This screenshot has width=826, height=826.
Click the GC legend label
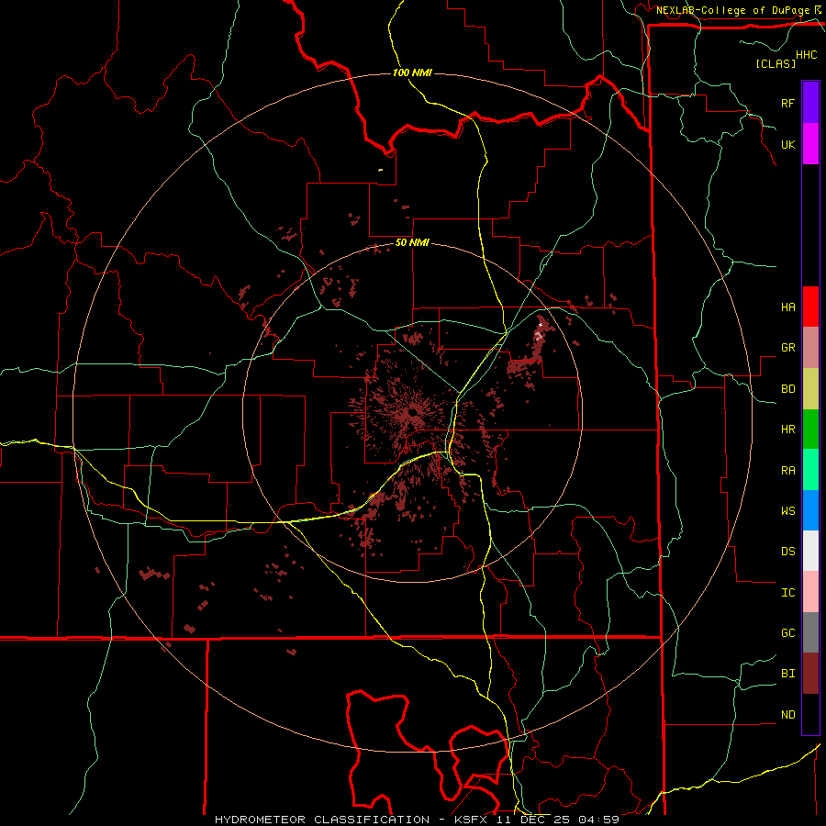(787, 633)
